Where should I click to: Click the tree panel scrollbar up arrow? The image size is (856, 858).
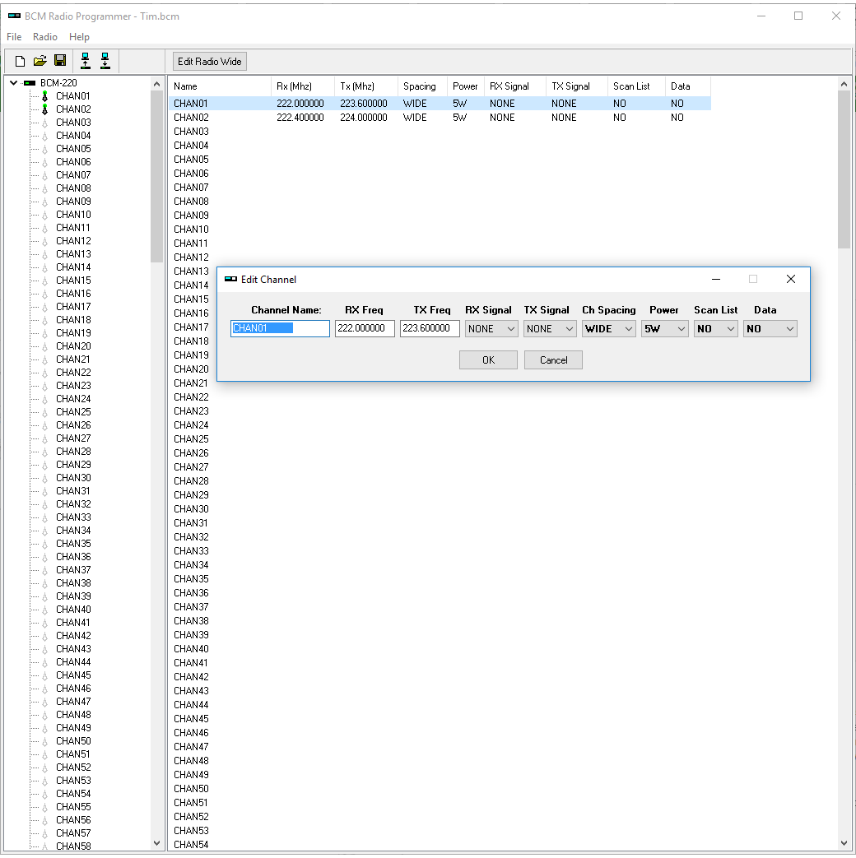pyautogui.click(x=156, y=84)
